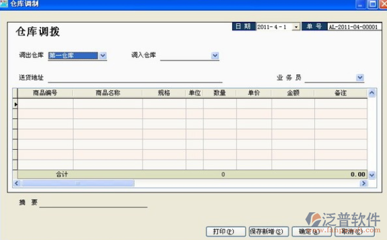The height and width of the screenshot is (240, 387).
Task: Click the table scroll up arrow
Action: (x=372, y=93)
